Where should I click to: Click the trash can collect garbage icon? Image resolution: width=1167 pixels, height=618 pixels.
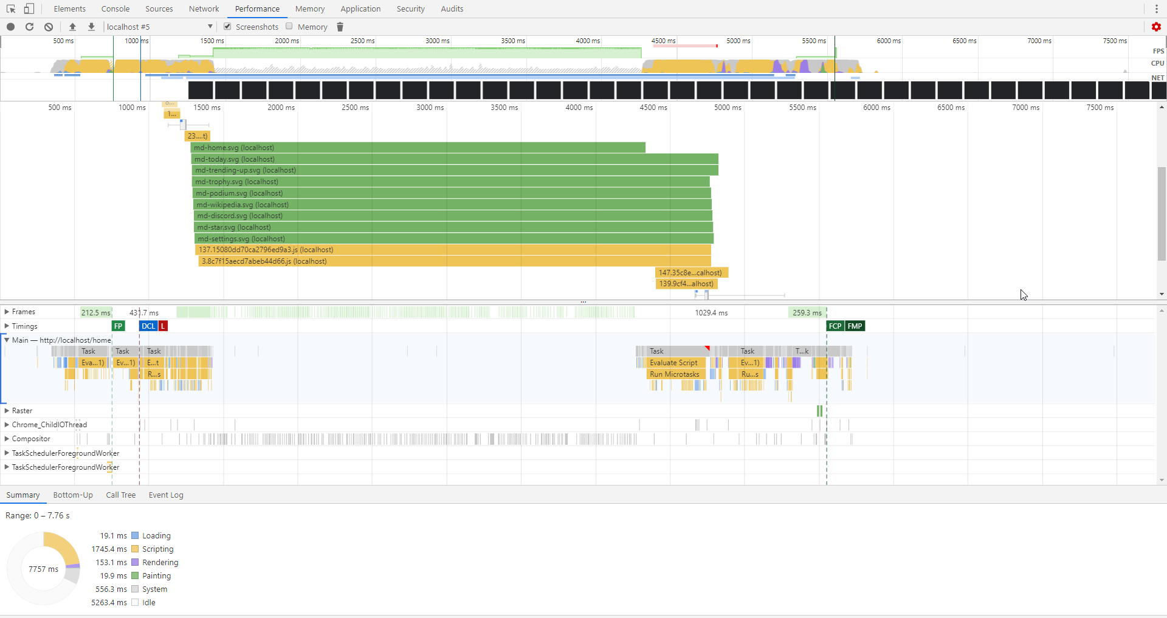[340, 27]
